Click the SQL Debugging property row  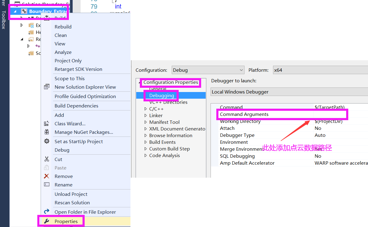pos(293,156)
